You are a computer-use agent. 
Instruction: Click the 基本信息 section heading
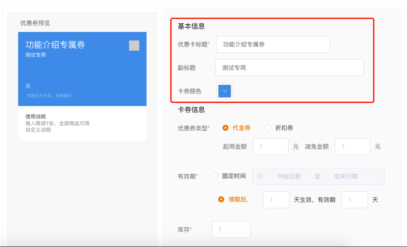[191, 26]
